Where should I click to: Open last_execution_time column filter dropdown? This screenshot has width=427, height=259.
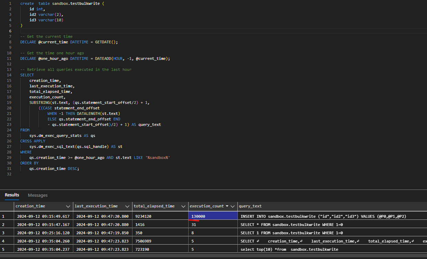click(x=127, y=206)
